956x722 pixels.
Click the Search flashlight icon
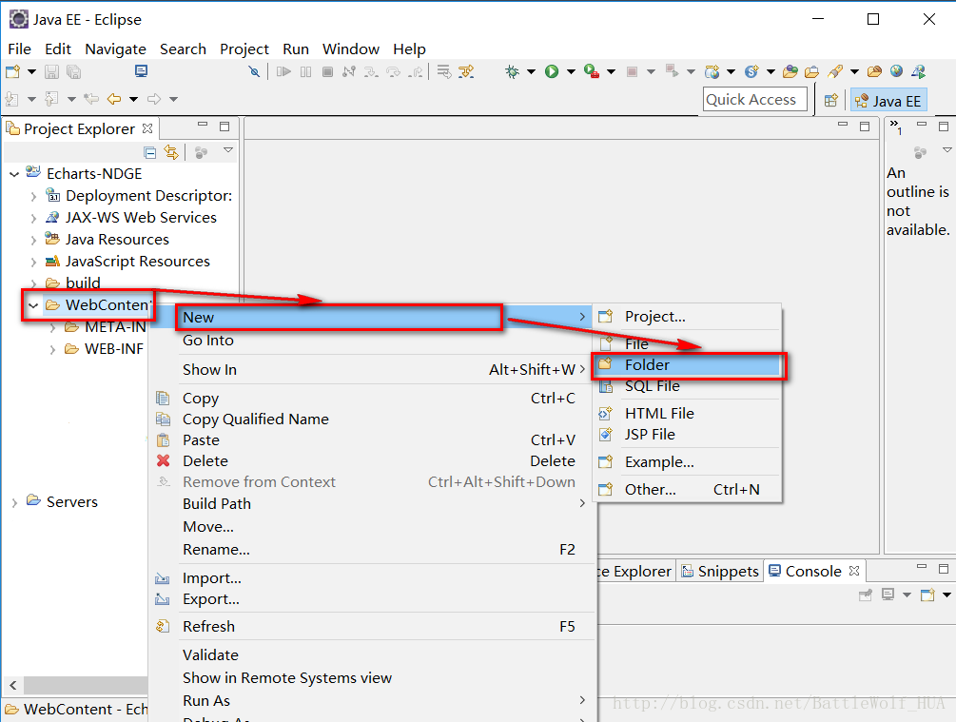tap(835, 72)
